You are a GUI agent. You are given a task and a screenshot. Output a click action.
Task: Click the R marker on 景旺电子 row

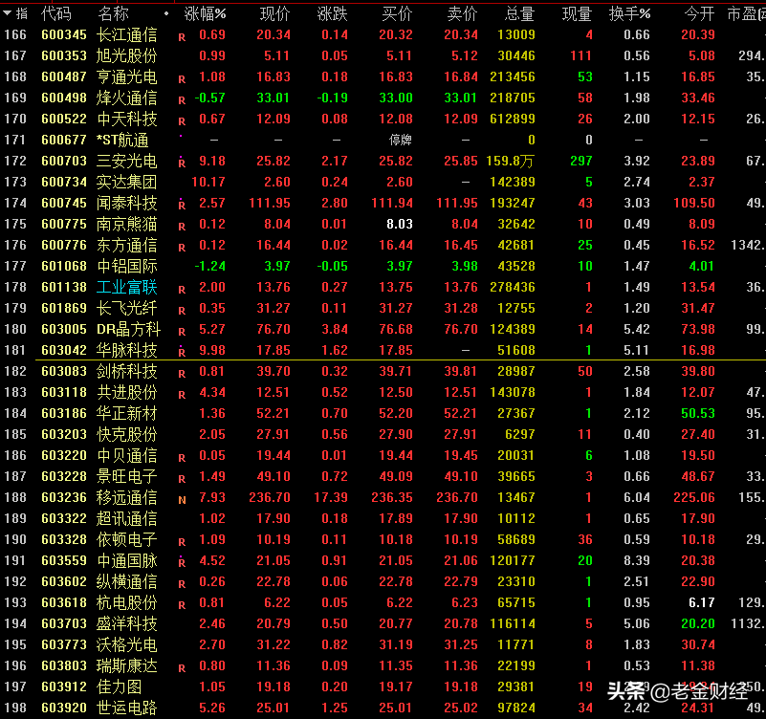click(182, 479)
